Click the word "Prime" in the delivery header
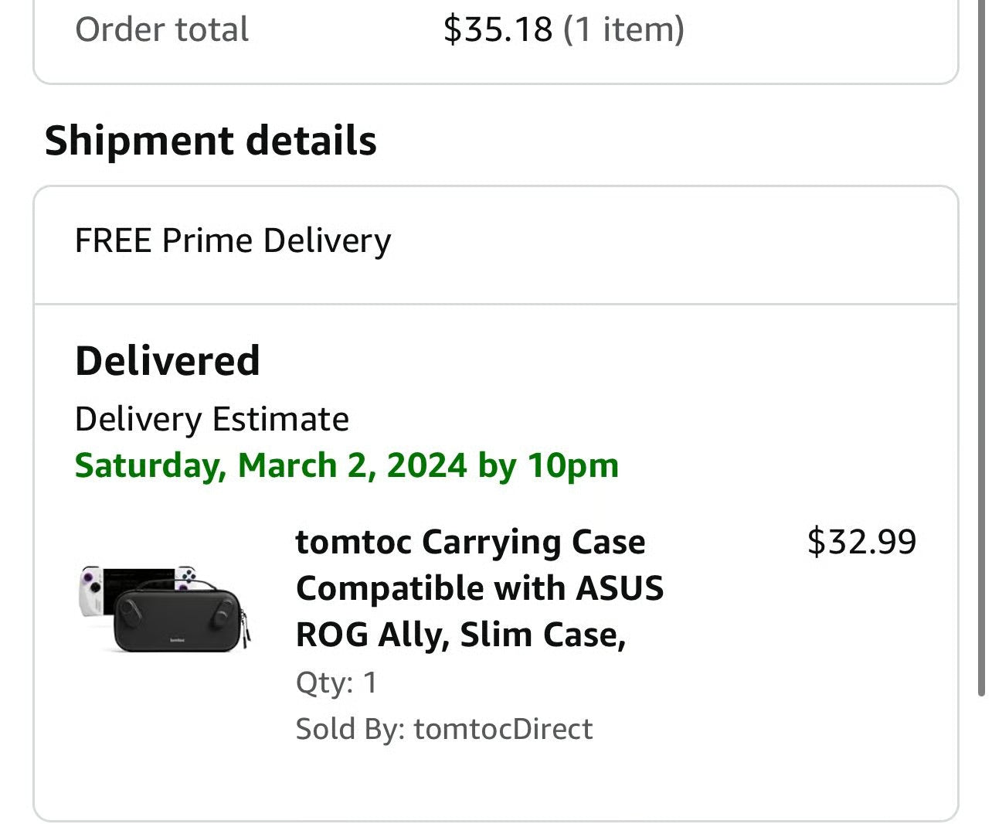The image size is (992, 824). click(x=207, y=240)
